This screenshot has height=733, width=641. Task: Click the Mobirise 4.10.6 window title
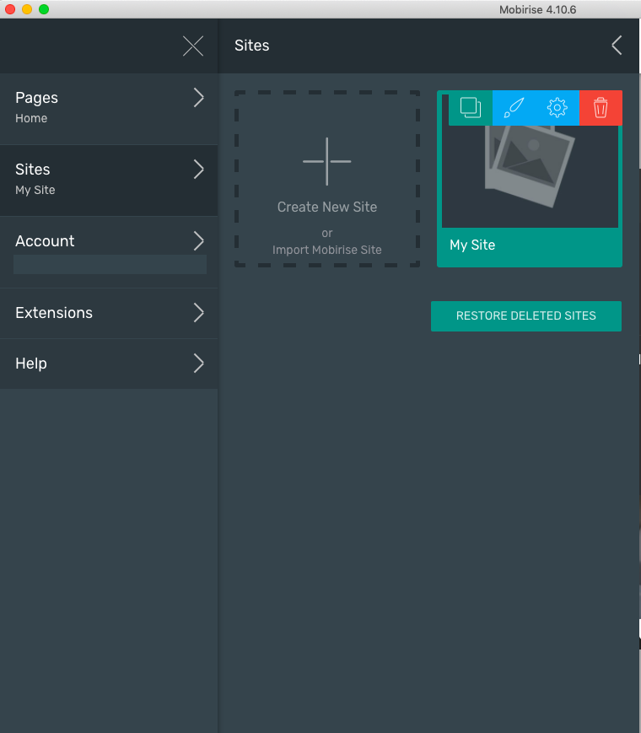tap(537, 10)
